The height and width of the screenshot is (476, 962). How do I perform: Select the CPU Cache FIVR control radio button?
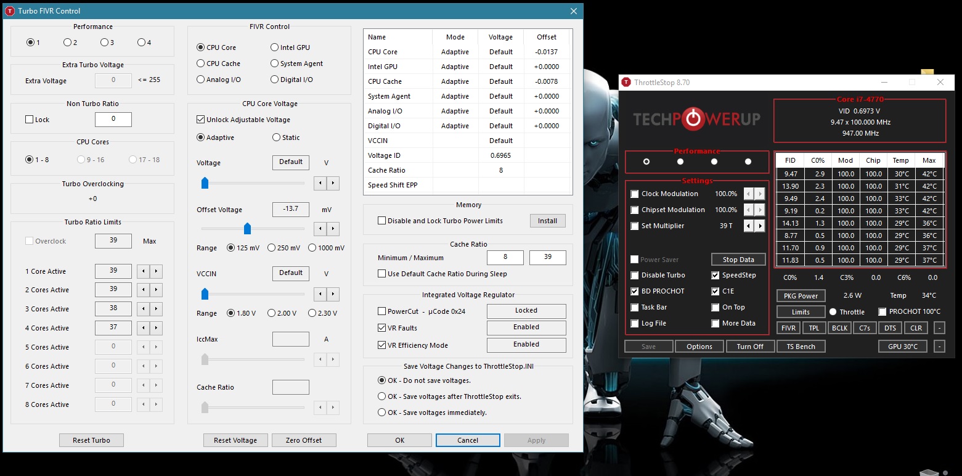pos(201,64)
